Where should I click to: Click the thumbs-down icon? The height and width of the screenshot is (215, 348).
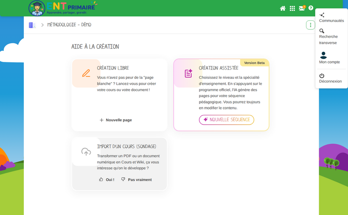(123, 179)
